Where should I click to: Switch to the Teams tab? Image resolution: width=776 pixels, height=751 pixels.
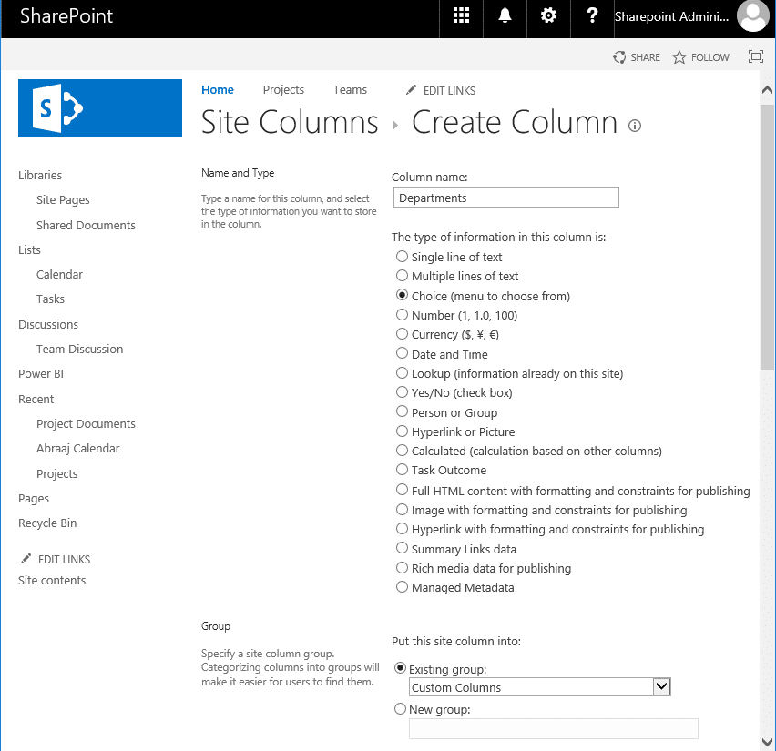tap(350, 89)
